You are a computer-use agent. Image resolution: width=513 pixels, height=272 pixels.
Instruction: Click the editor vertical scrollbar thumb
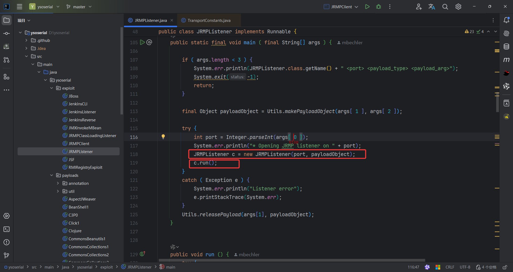pyautogui.click(x=498, y=103)
